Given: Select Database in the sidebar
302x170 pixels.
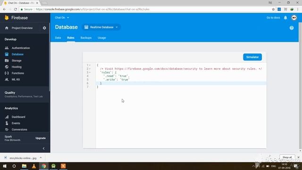Looking at the screenshot, I should [x=17, y=54].
